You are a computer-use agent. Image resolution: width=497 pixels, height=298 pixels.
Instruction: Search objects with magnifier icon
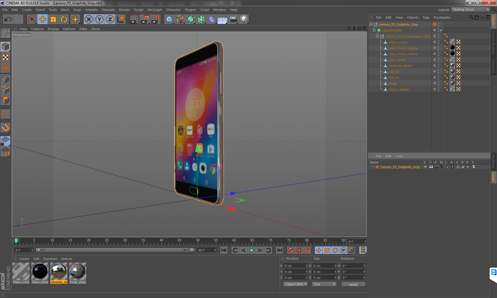point(471,17)
